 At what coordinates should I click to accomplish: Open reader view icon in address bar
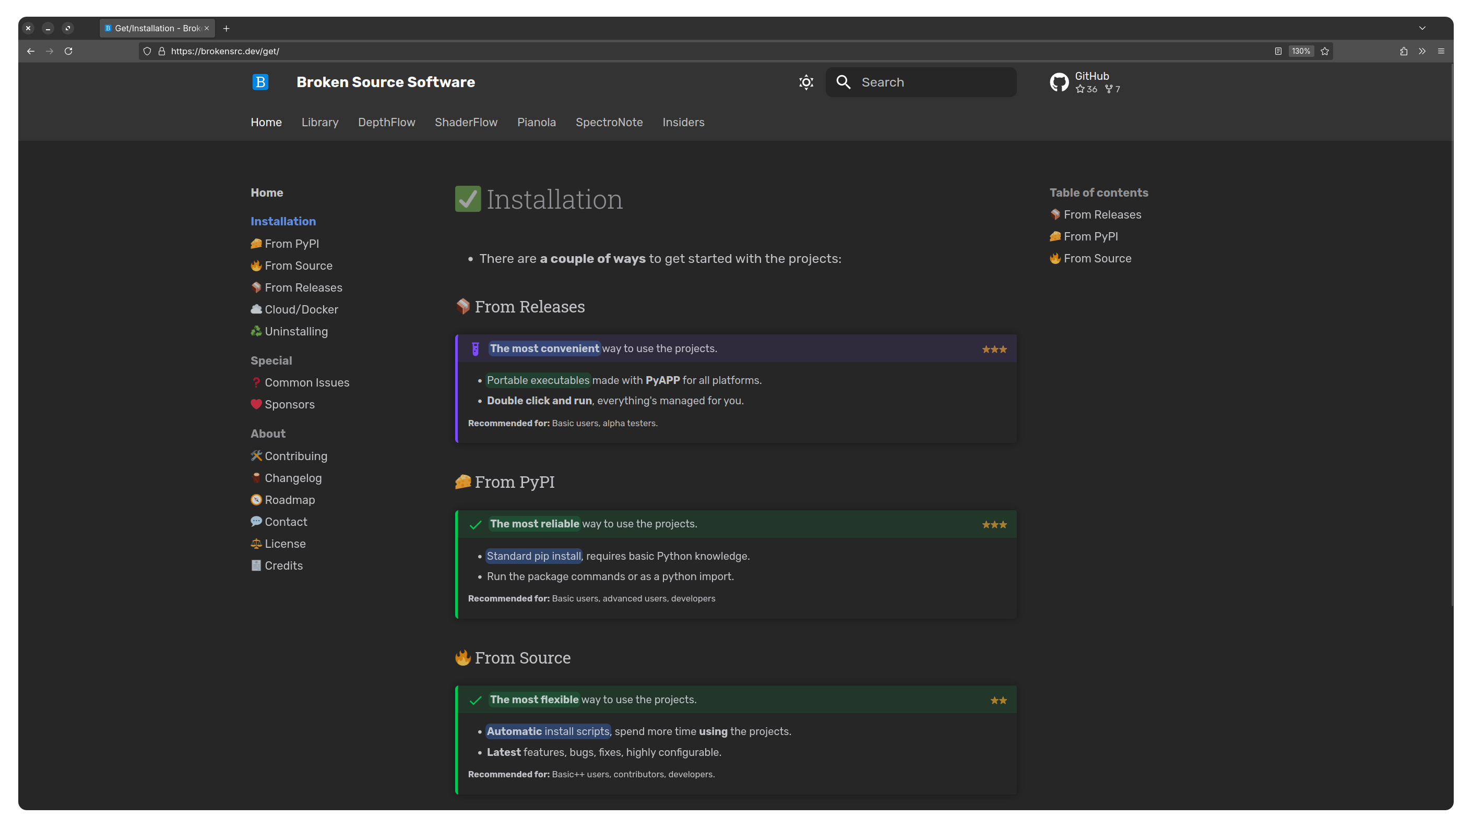click(x=1278, y=52)
